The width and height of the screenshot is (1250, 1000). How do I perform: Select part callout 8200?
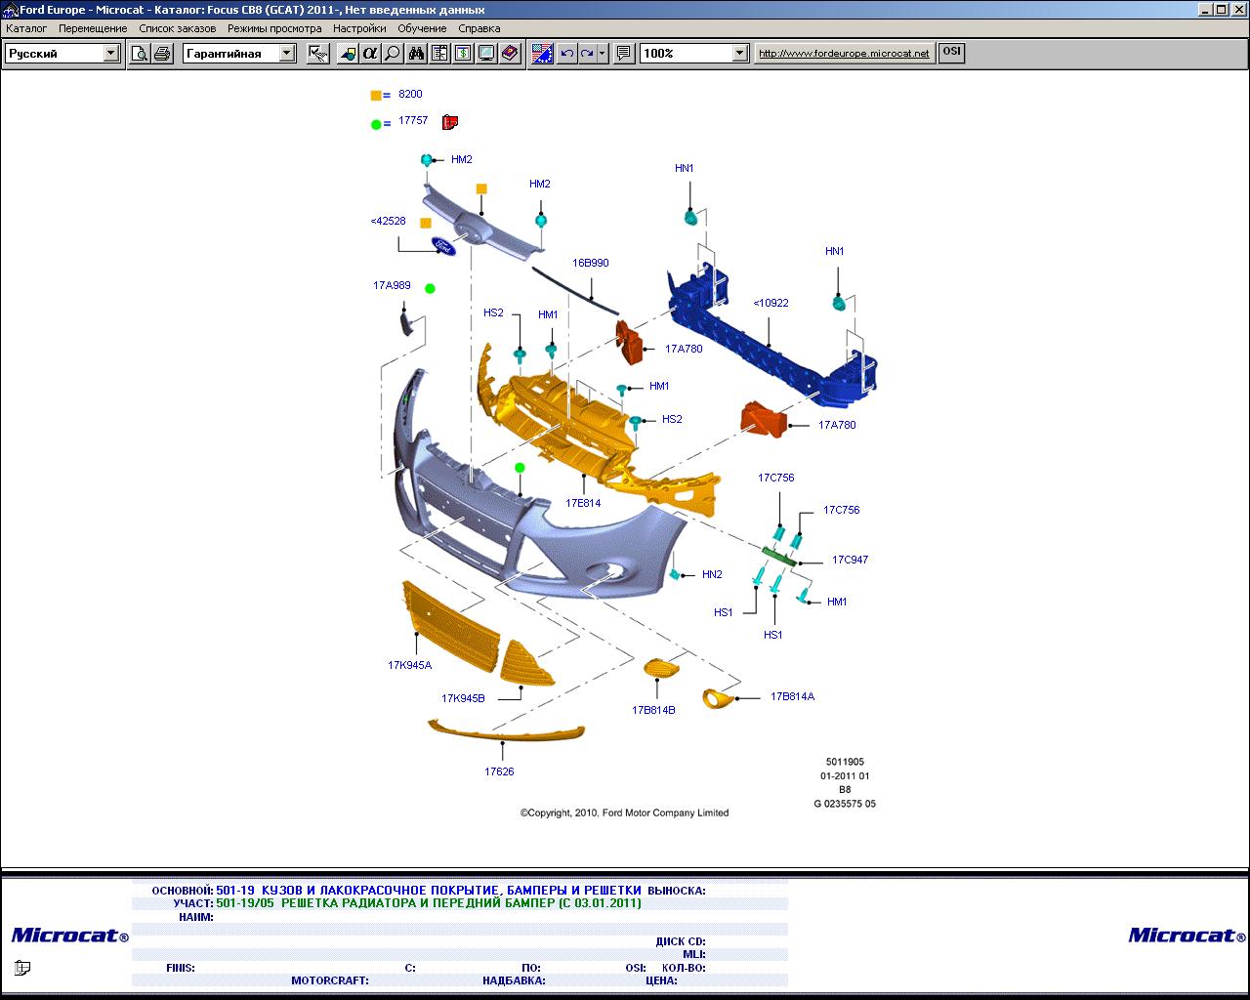click(410, 94)
